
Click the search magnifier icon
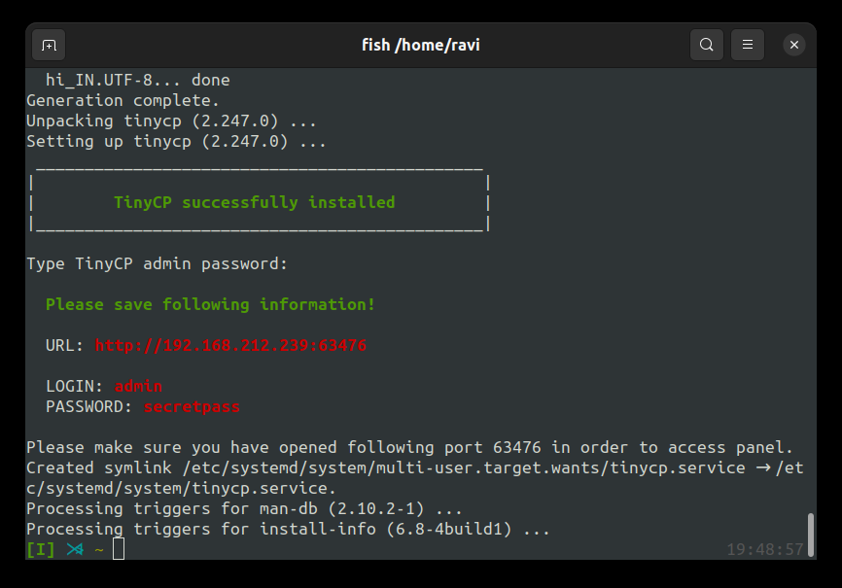click(707, 45)
